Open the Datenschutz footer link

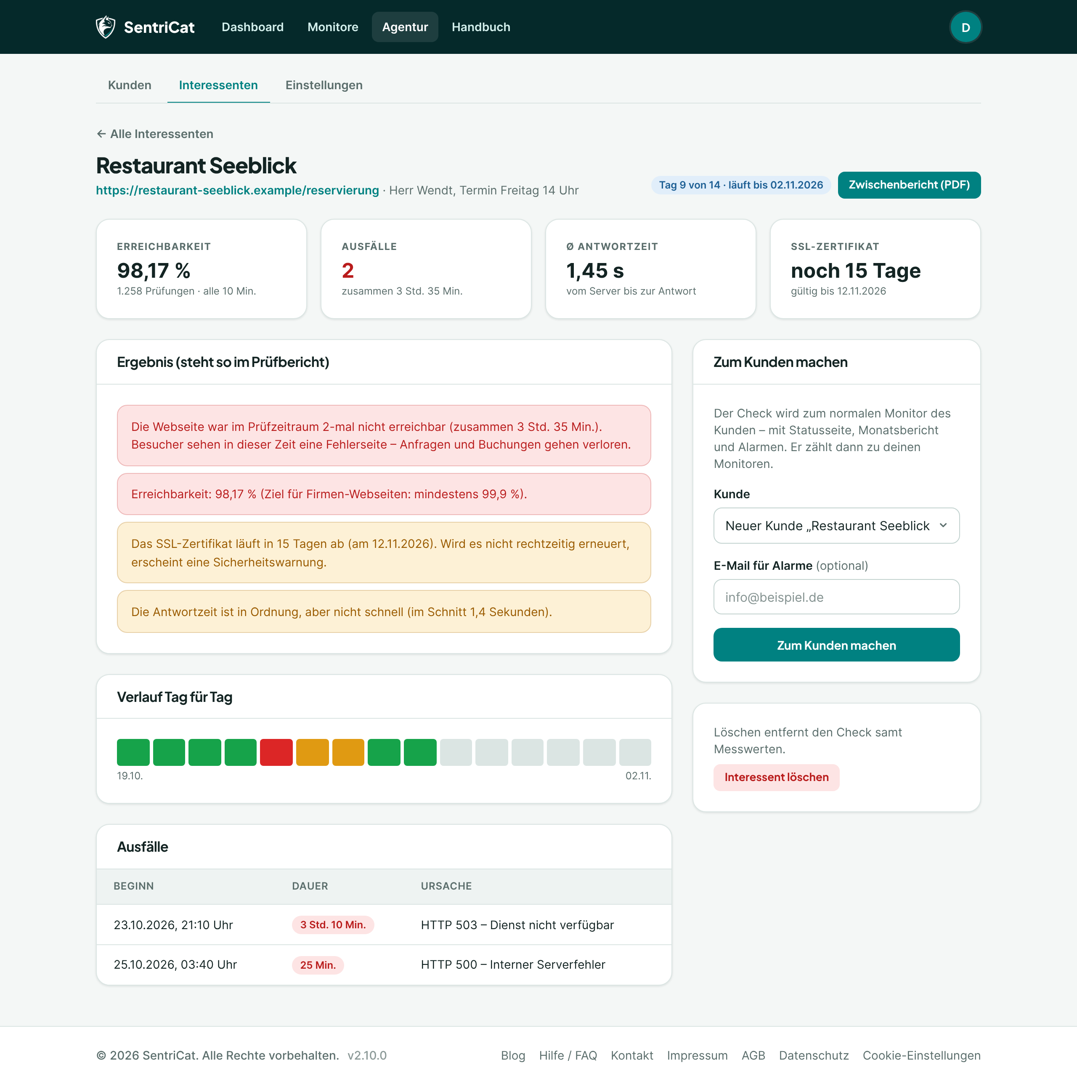813,1056
